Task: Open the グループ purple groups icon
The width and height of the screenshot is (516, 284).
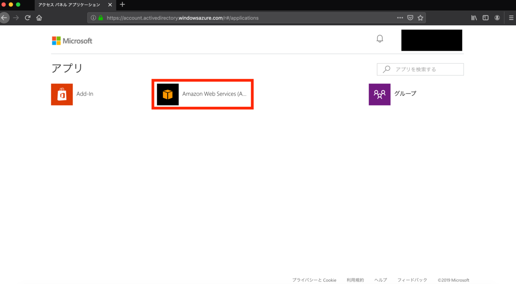Action: coord(380,94)
